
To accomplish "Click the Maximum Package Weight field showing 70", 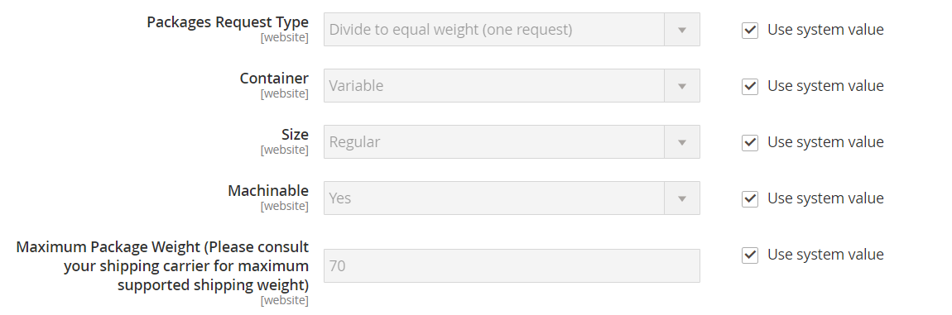I will pyautogui.click(x=512, y=266).
